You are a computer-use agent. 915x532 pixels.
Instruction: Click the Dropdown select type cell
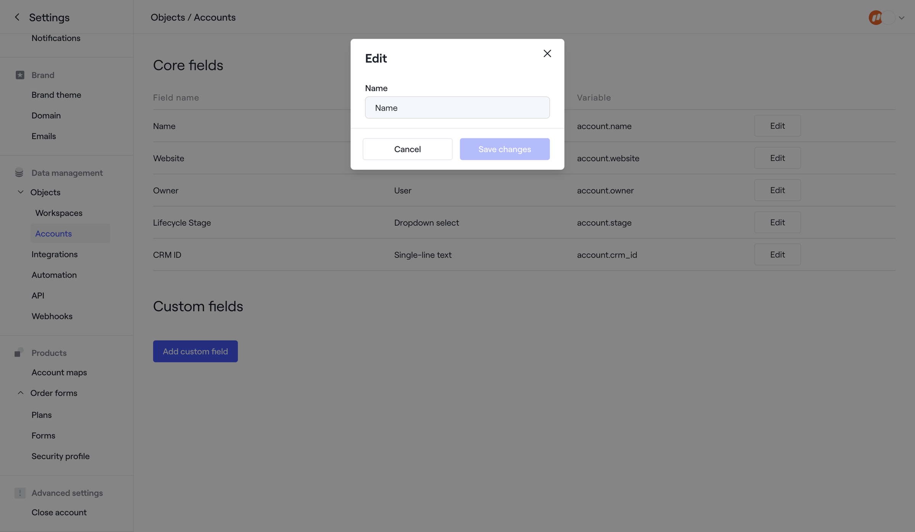[426, 223]
